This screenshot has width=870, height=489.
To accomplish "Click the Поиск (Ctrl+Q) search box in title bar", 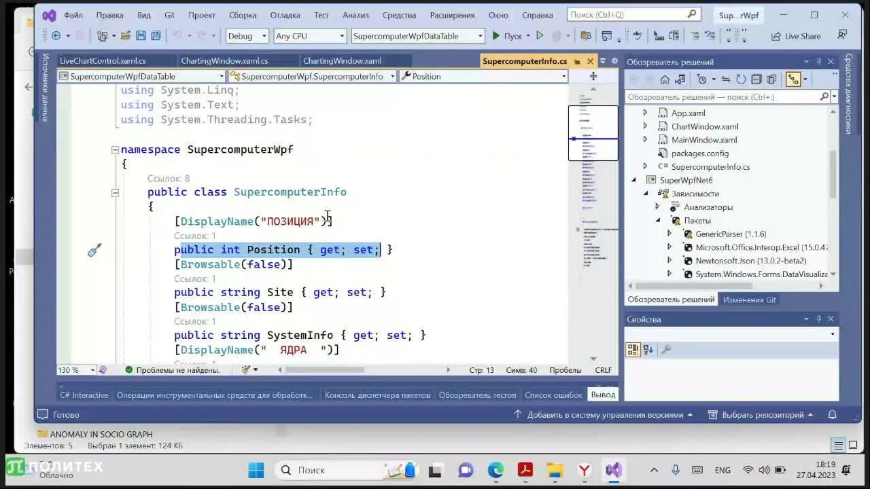I will click(633, 14).
